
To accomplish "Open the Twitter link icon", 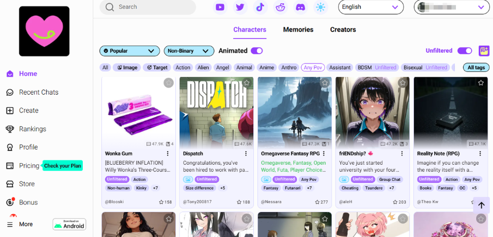I will (240, 7).
